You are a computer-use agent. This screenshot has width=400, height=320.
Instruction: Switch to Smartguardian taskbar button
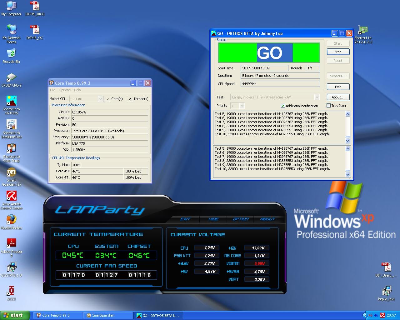(108, 315)
